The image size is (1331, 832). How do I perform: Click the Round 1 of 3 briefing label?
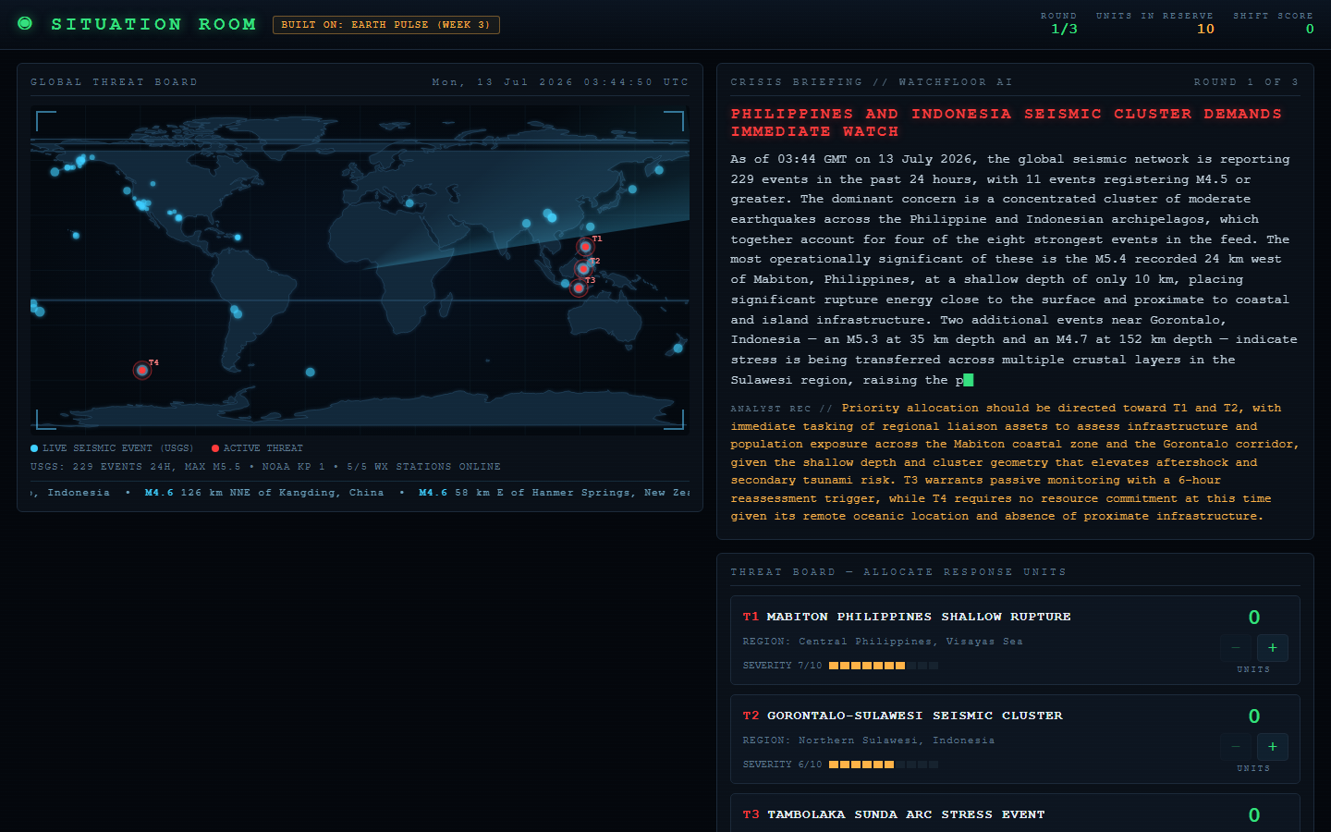pos(1246,82)
